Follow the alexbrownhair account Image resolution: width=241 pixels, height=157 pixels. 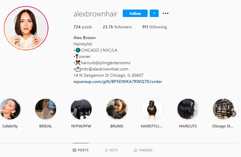[x=135, y=13]
